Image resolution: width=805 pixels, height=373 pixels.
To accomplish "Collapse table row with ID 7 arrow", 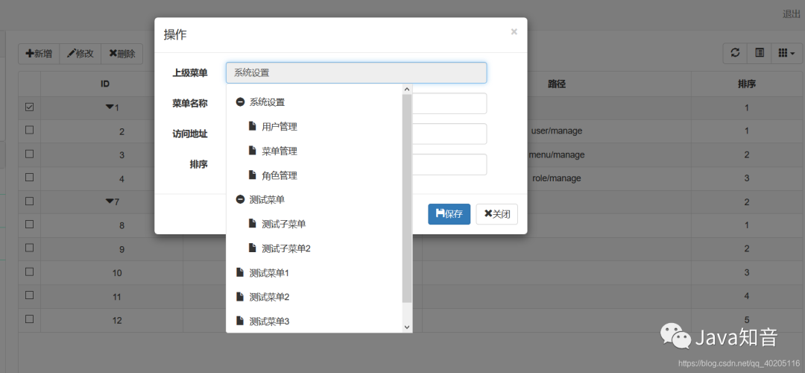I will tap(110, 201).
